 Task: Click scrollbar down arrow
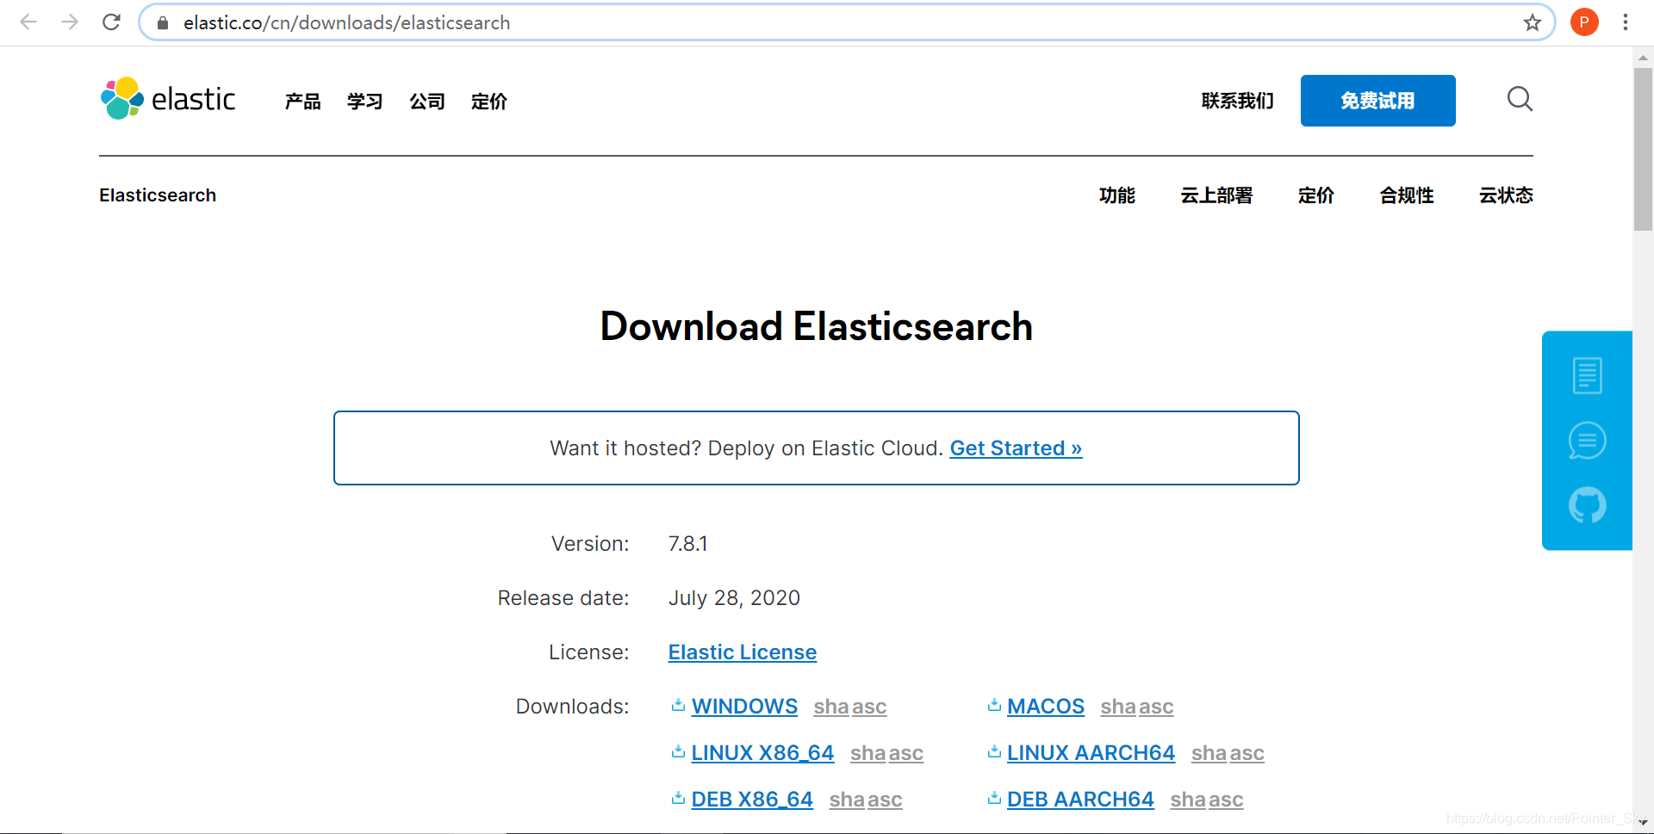1643,824
